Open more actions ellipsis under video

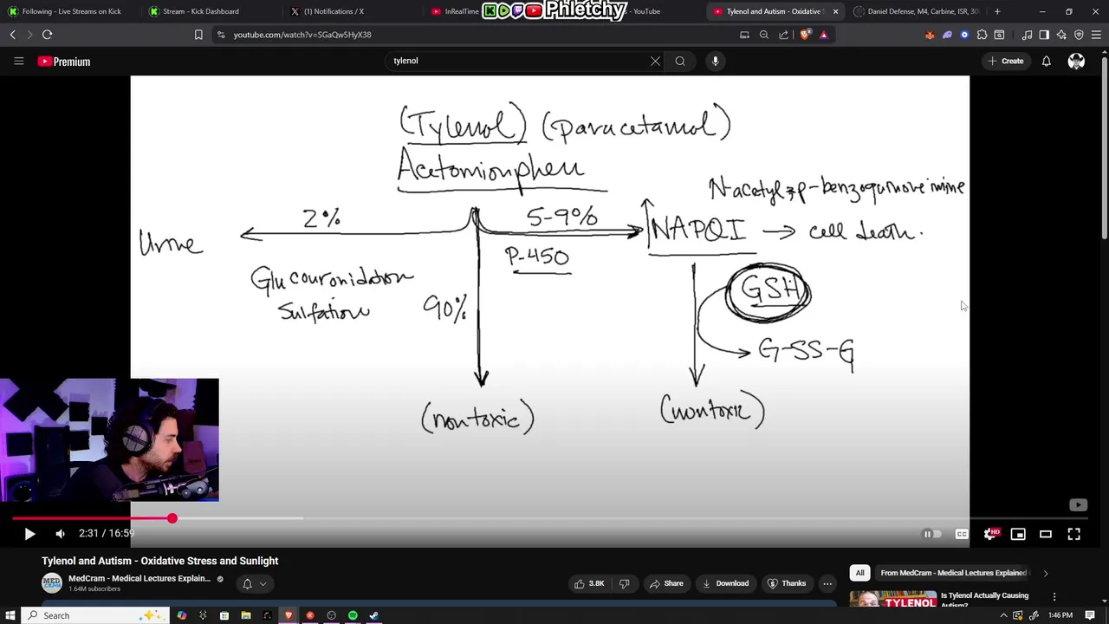point(827,583)
